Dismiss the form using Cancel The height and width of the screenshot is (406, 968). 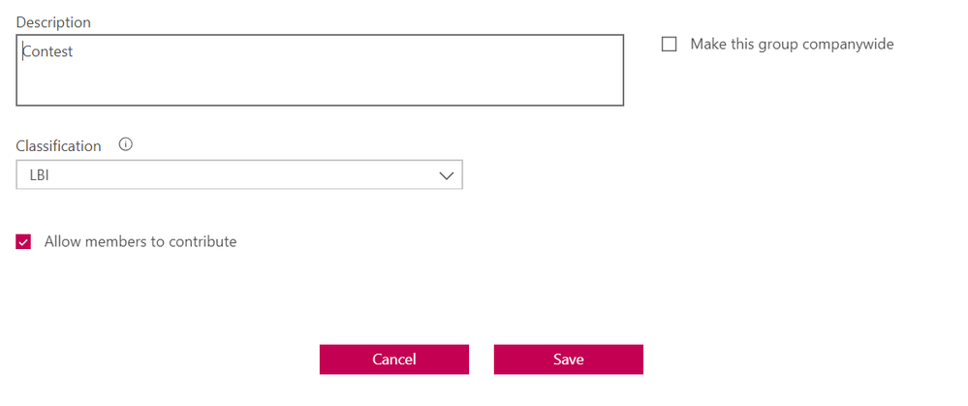point(394,359)
